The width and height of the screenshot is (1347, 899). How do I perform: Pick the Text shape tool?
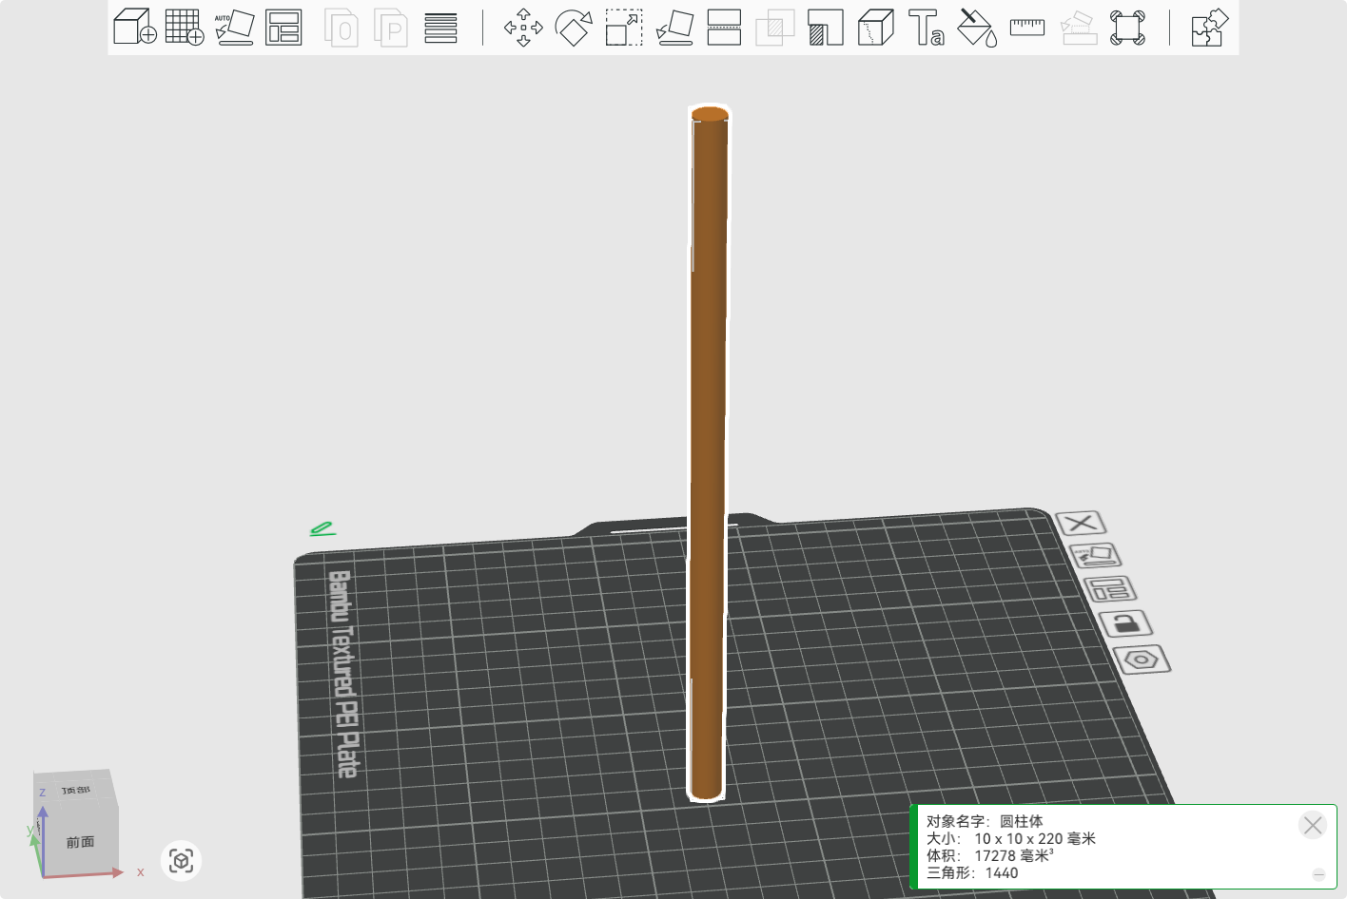coord(926,27)
